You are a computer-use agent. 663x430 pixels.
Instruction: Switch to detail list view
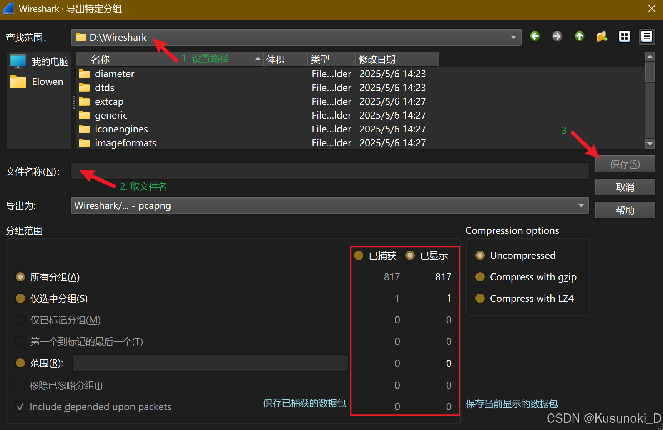[647, 36]
